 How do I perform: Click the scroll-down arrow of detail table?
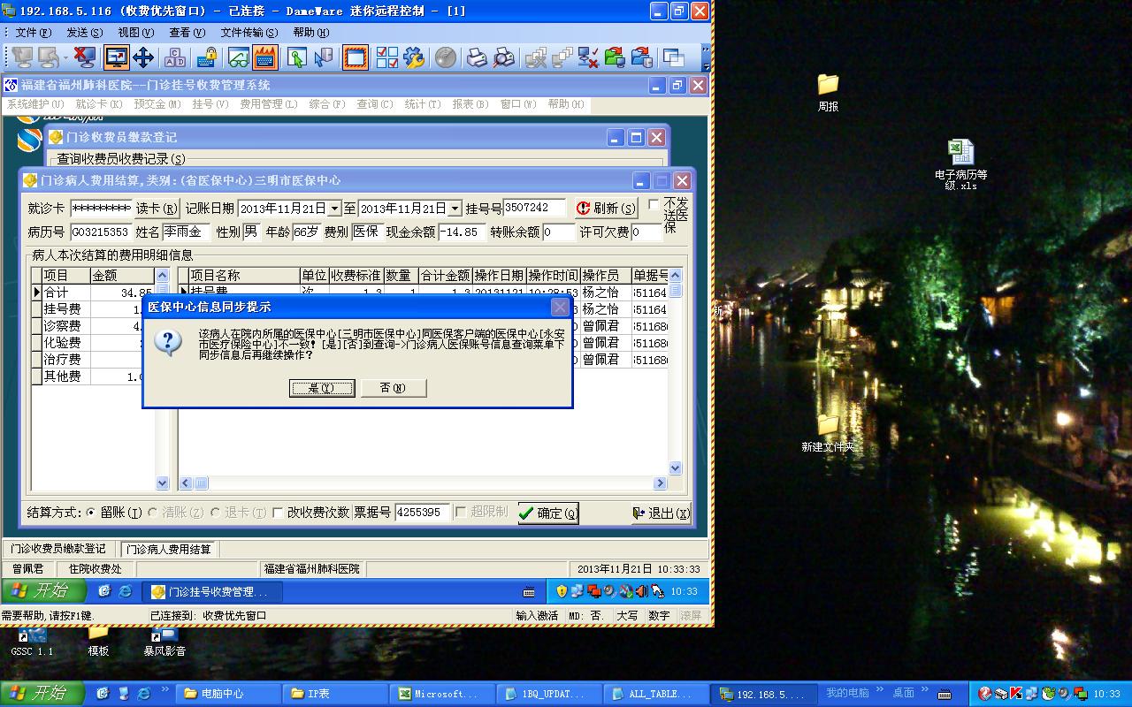(x=676, y=468)
